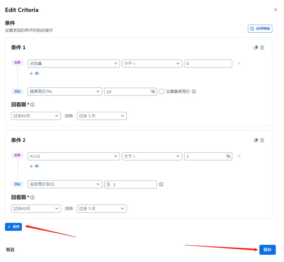Screen dimensions: 284x262
Task: Open the 设定竞价至($) action dropdown
Action: [65, 184]
